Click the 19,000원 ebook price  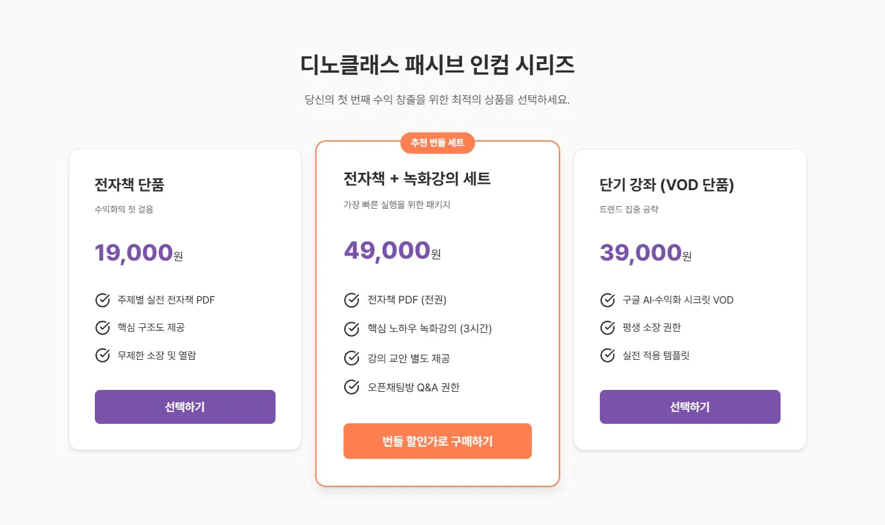(x=137, y=252)
